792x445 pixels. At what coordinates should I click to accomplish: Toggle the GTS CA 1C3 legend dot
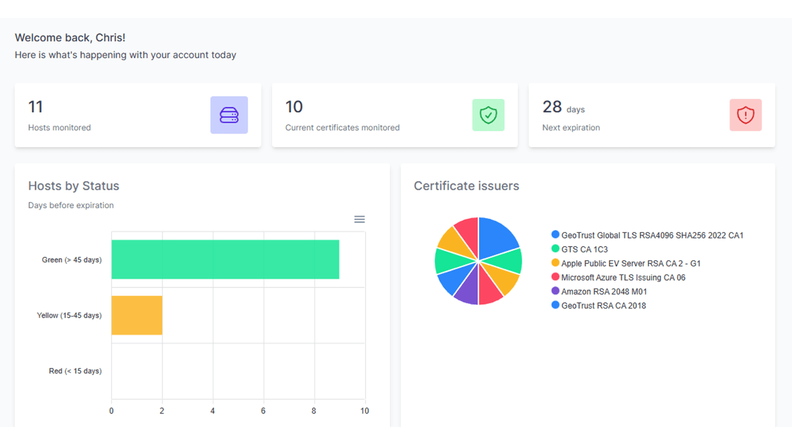coord(555,249)
